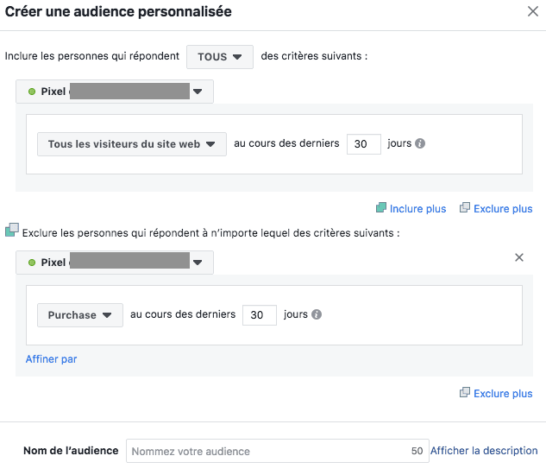Click the upper 'Exclure plus' icon
The width and height of the screenshot is (546, 475).
click(465, 208)
